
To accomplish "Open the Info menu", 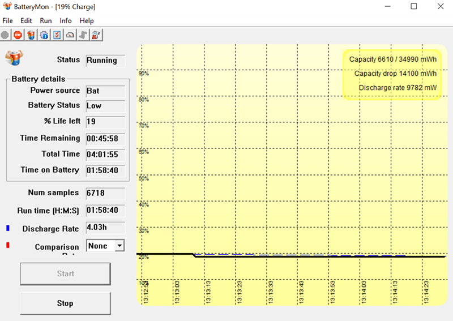I will (x=66, y=21).
